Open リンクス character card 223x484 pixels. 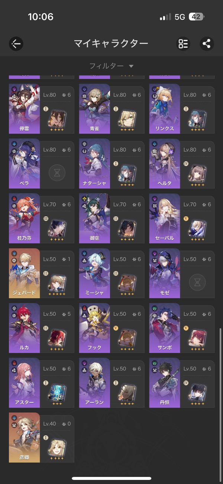tap(182, 109)
